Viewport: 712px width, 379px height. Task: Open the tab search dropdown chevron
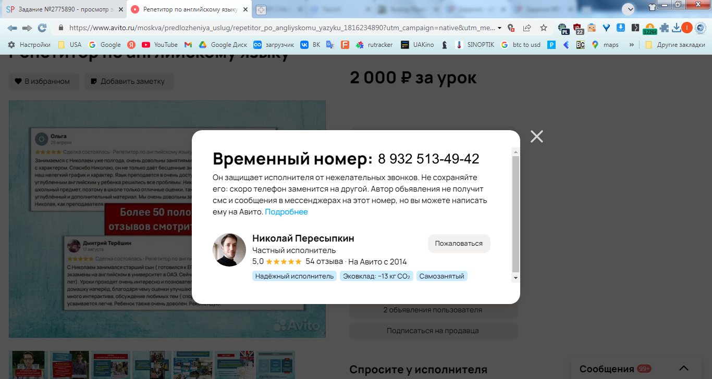(628, 9)
